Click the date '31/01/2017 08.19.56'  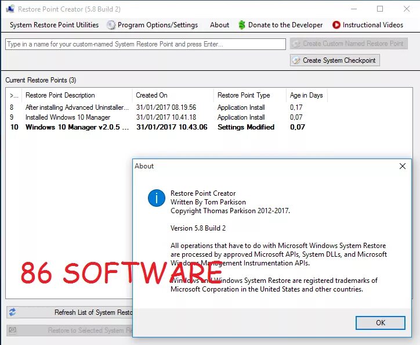[x=166, y=107]
